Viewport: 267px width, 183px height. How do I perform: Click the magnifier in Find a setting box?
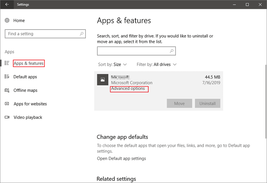(x=82, y=34)
